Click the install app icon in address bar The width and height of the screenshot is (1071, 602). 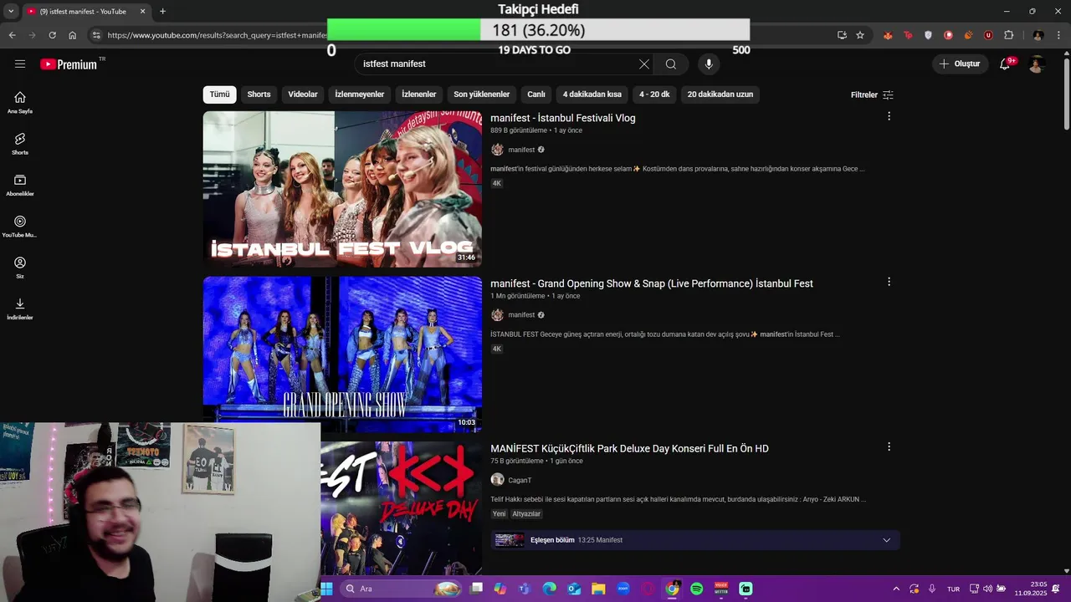click(842, 35)
